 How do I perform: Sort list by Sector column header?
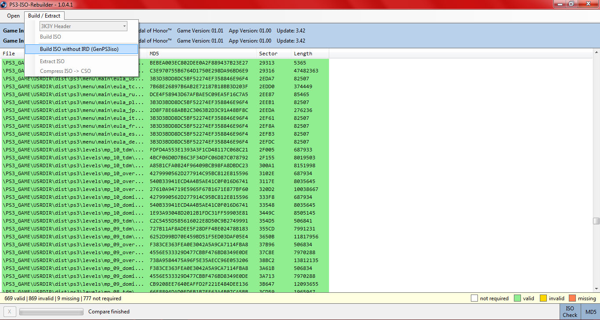[x=268, y=54]
